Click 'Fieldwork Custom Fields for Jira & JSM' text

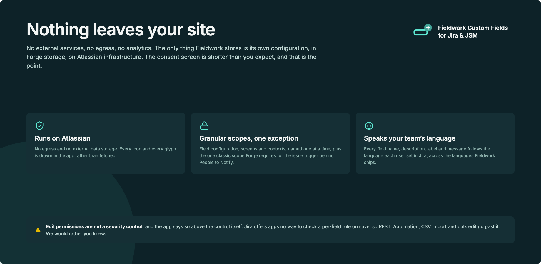coord(473,32)
